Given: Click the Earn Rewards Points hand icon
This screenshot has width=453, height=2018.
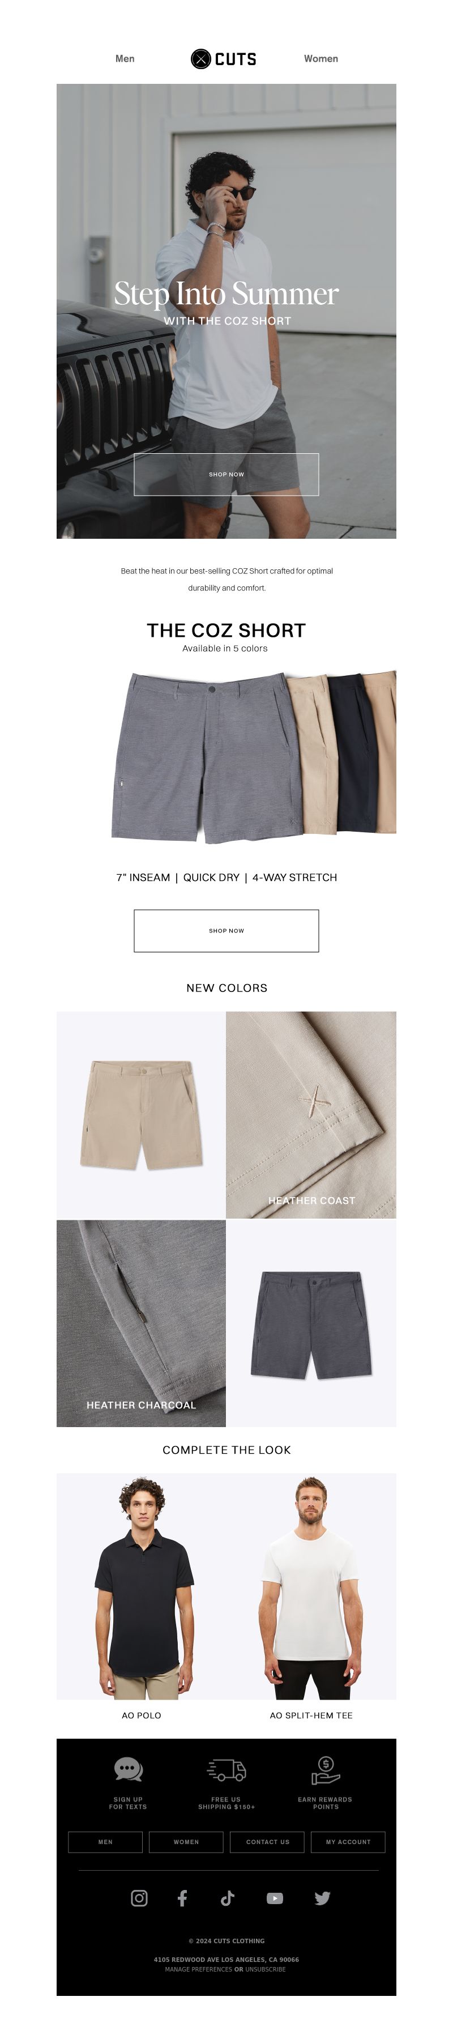Looking at the screenshot, I should [x=326, y=1769].
